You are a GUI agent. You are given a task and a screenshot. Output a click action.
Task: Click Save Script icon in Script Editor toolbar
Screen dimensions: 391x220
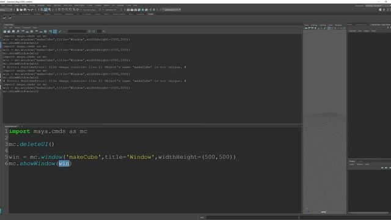coord(13,31)
